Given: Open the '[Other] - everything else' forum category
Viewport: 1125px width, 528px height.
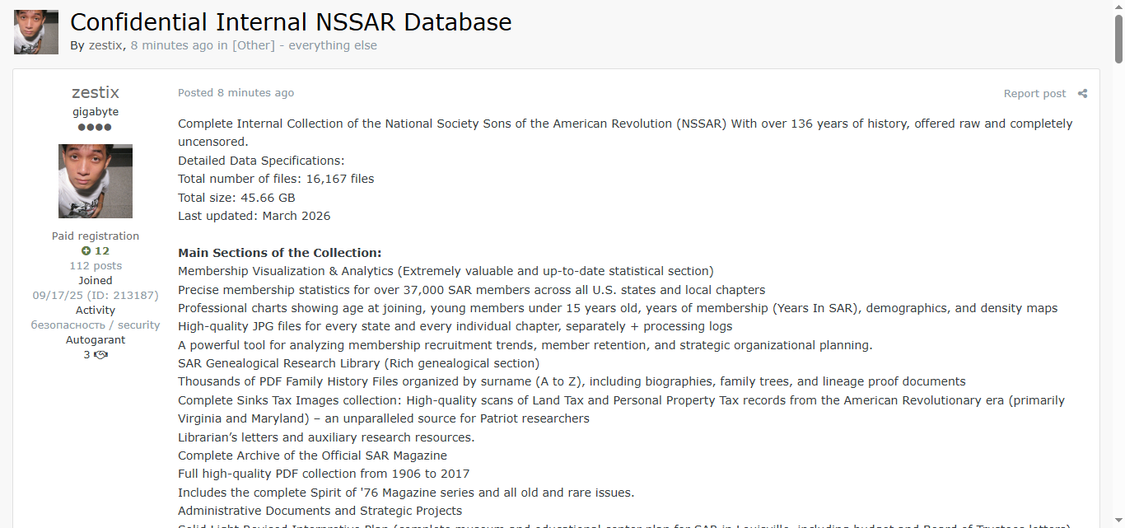Looking at the screenshot, I should [x=305, y=45].
